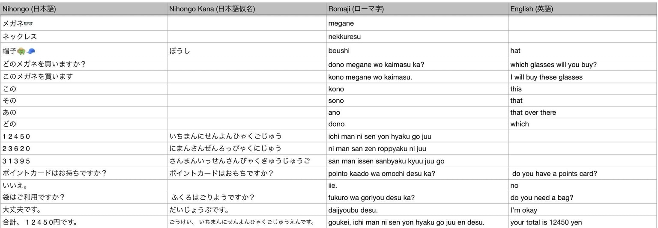Select the cell reading 'nekkuresu'

pyautogui.click(x=417, y=36)
